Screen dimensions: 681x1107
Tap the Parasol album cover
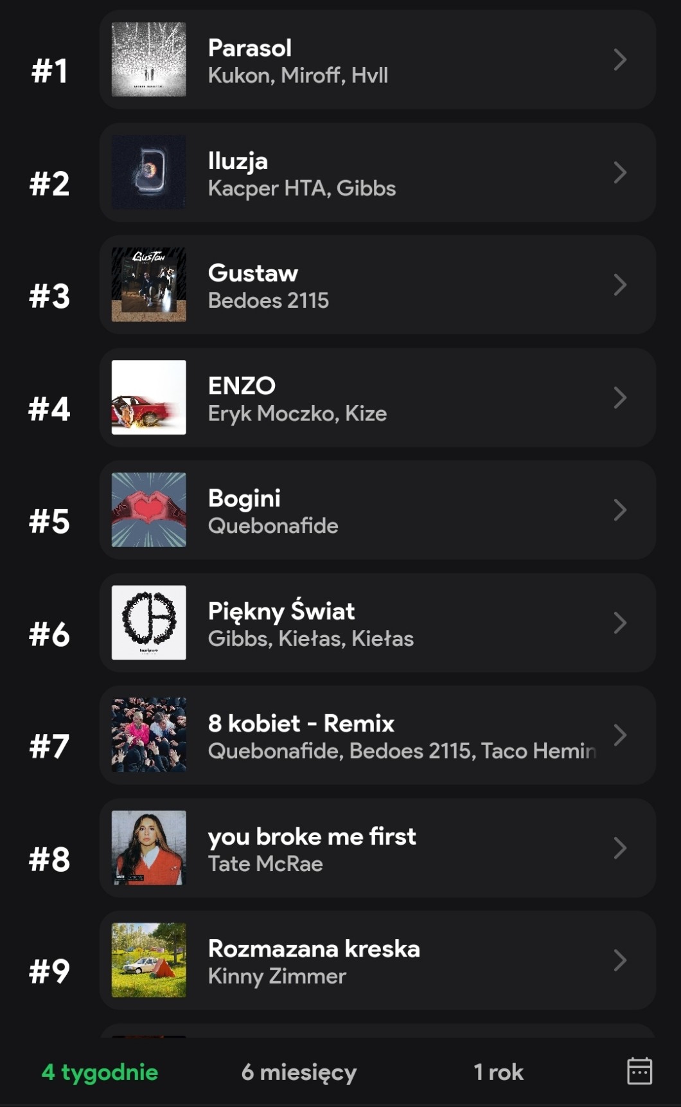pyautogui.click(x=149, y=60)
